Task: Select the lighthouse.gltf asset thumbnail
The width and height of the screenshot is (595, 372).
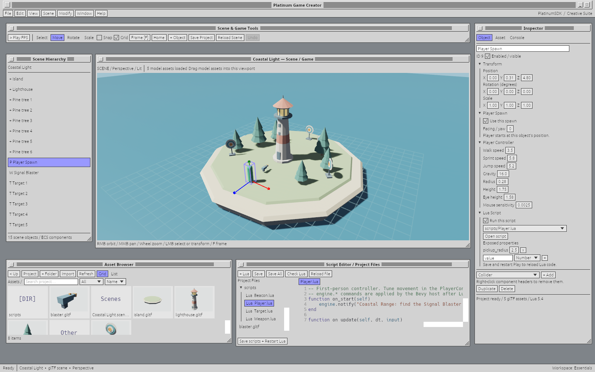Action: [194, 302]
